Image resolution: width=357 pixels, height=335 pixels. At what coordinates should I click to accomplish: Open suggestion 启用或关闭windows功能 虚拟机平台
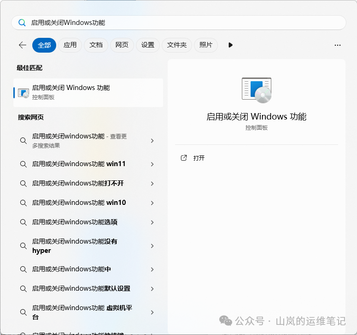click(x=88, y=312)
